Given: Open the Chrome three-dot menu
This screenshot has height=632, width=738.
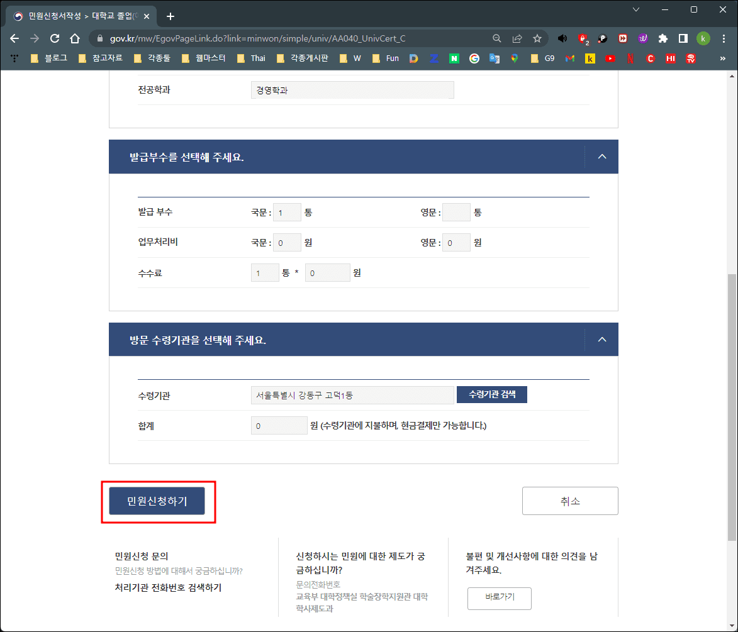Looking at the screenshot, I should tap(725, 38).
